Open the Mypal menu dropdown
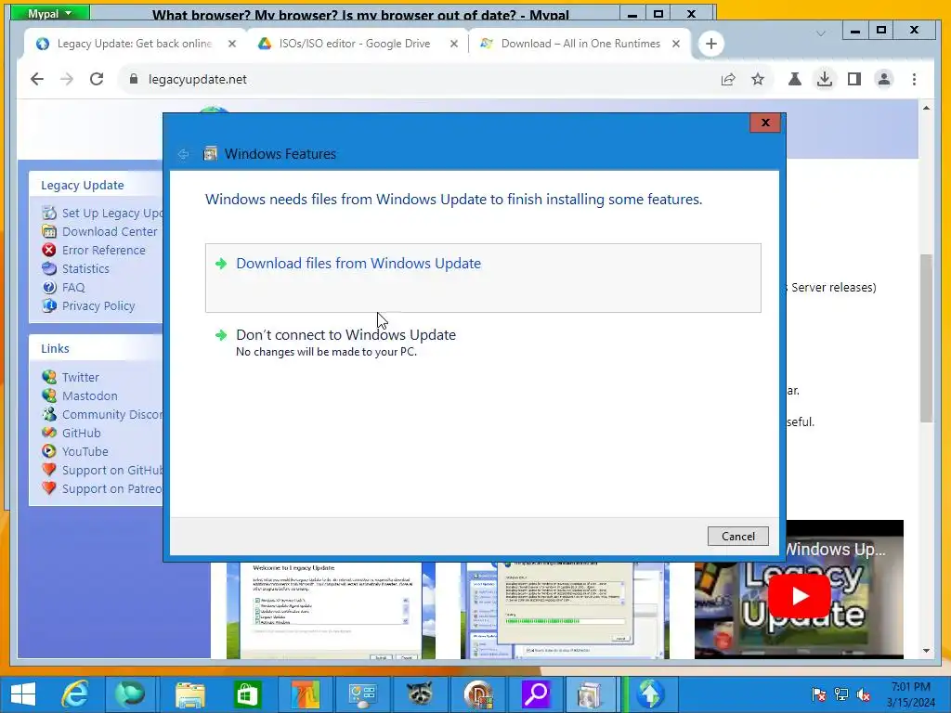Viewport: 951px width, 713px height. click(50, 13)
